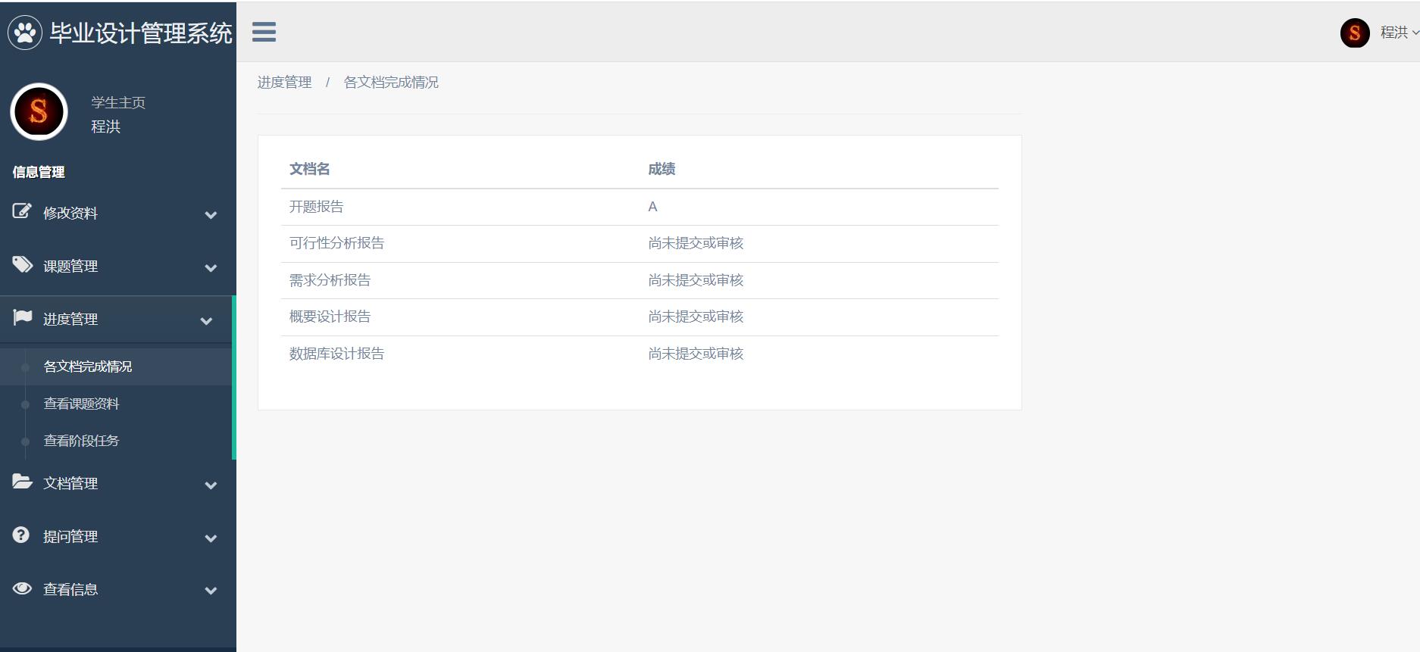Click the 文档名 column header
The height and width of the screenshot is (652, 1420).
tap(310, 169)
